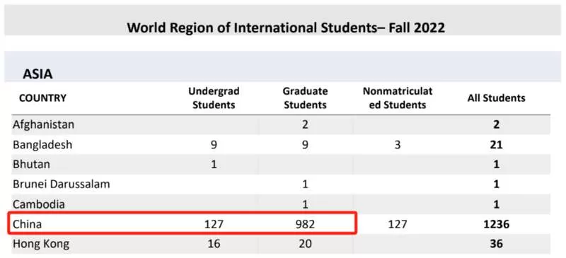Image resolution: width=566 pixels, height=258 pixels.
Task: Click Hong Kong's graduate count 20
Action: [x=305, y=245]
